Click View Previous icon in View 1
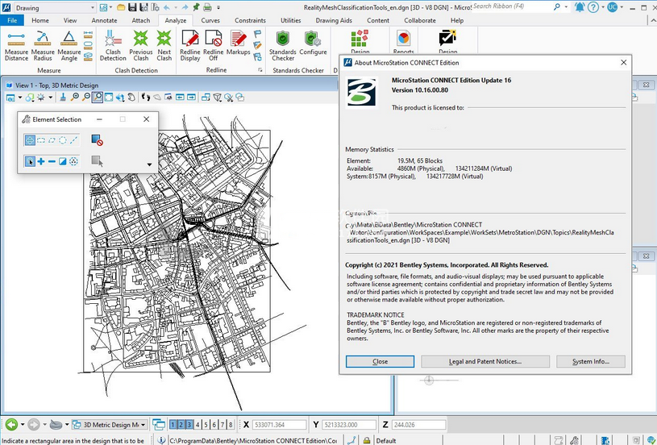Image resolution: width=657 pixels, height=445 pixels. (180, 98)
